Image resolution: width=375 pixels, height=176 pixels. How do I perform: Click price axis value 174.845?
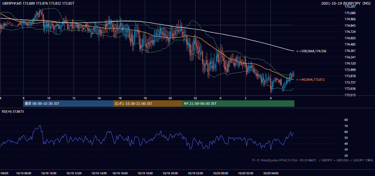coord(350,26)
